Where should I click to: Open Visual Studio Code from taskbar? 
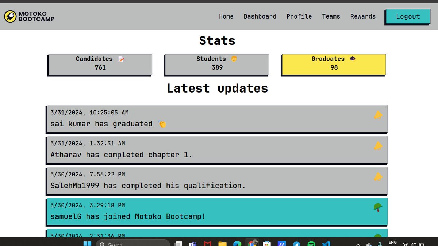coord(326,244)
